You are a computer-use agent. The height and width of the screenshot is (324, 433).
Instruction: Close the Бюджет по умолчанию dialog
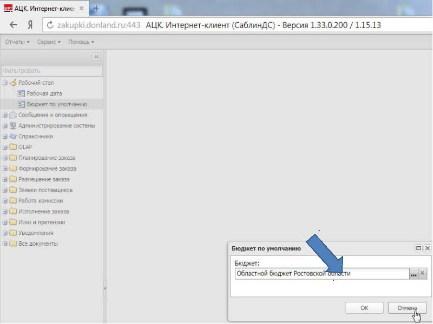tap(428, 248)
